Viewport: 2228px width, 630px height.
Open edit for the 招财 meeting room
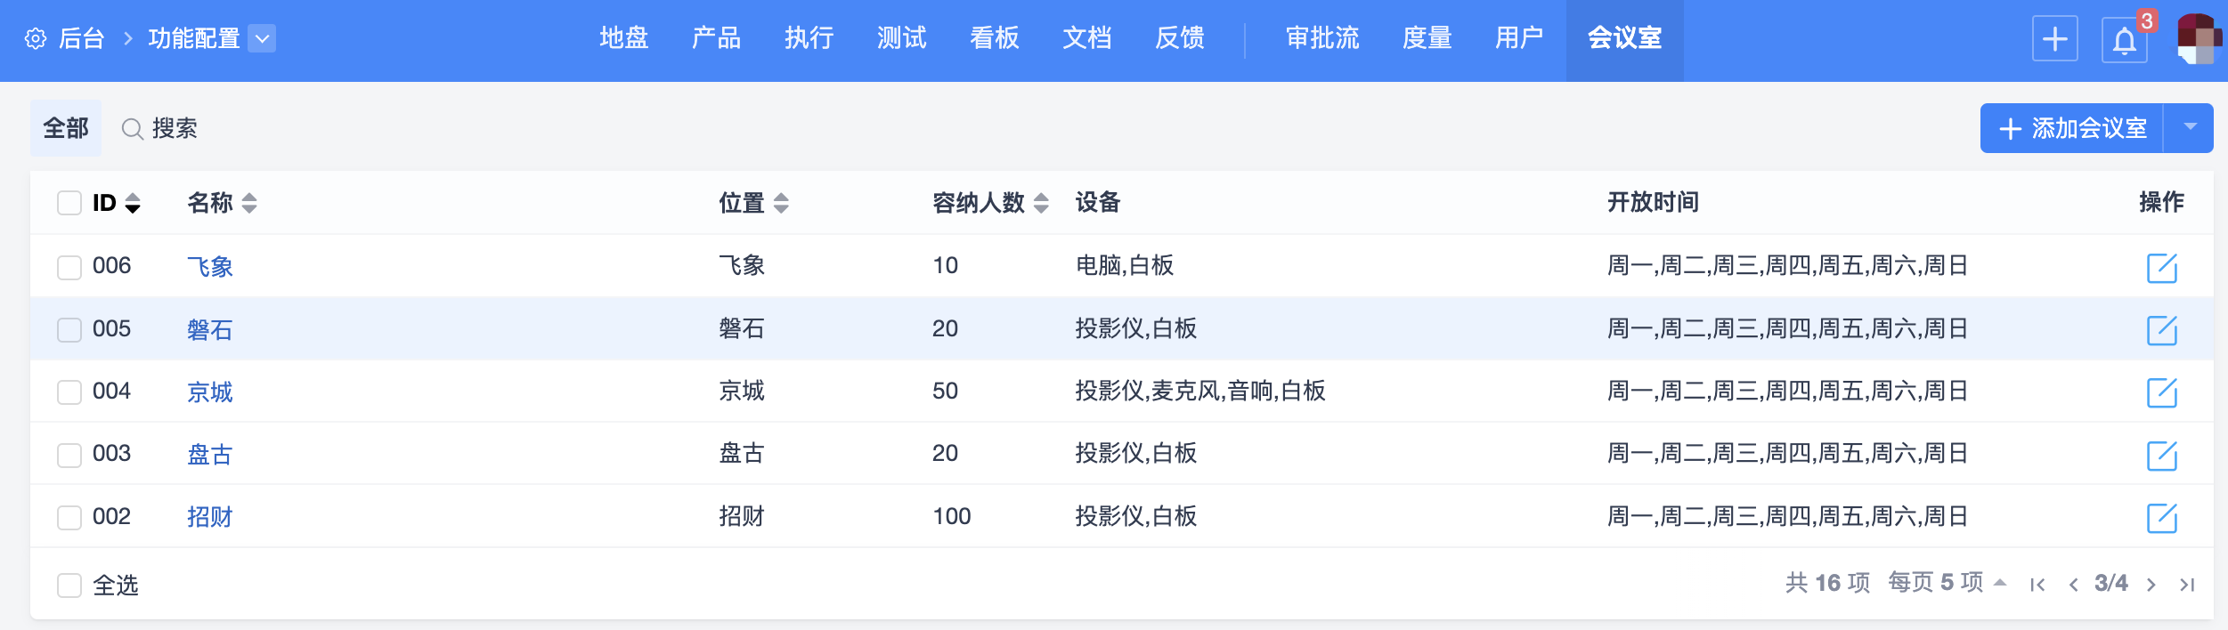[2161, 517]
